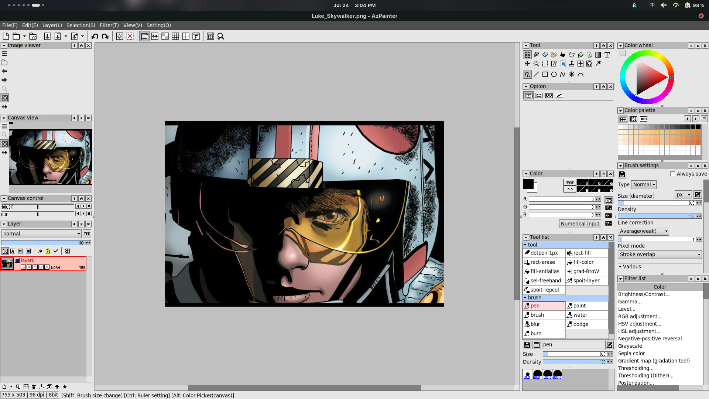The height and width of the screenshot is (399, 709).
Task: Select bezier curve drawing type
Action: (580, 74)
